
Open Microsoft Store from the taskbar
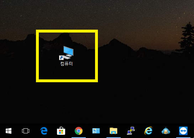click(x=61, y=131)
